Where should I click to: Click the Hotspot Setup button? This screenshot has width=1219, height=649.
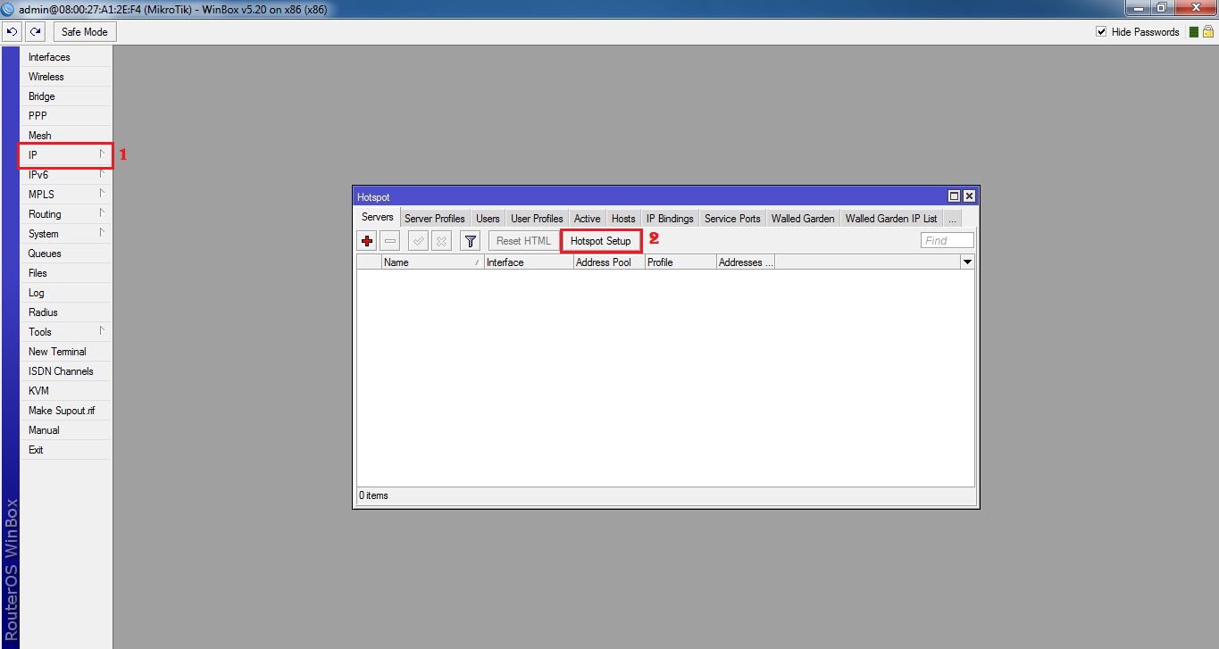point(600,240)
